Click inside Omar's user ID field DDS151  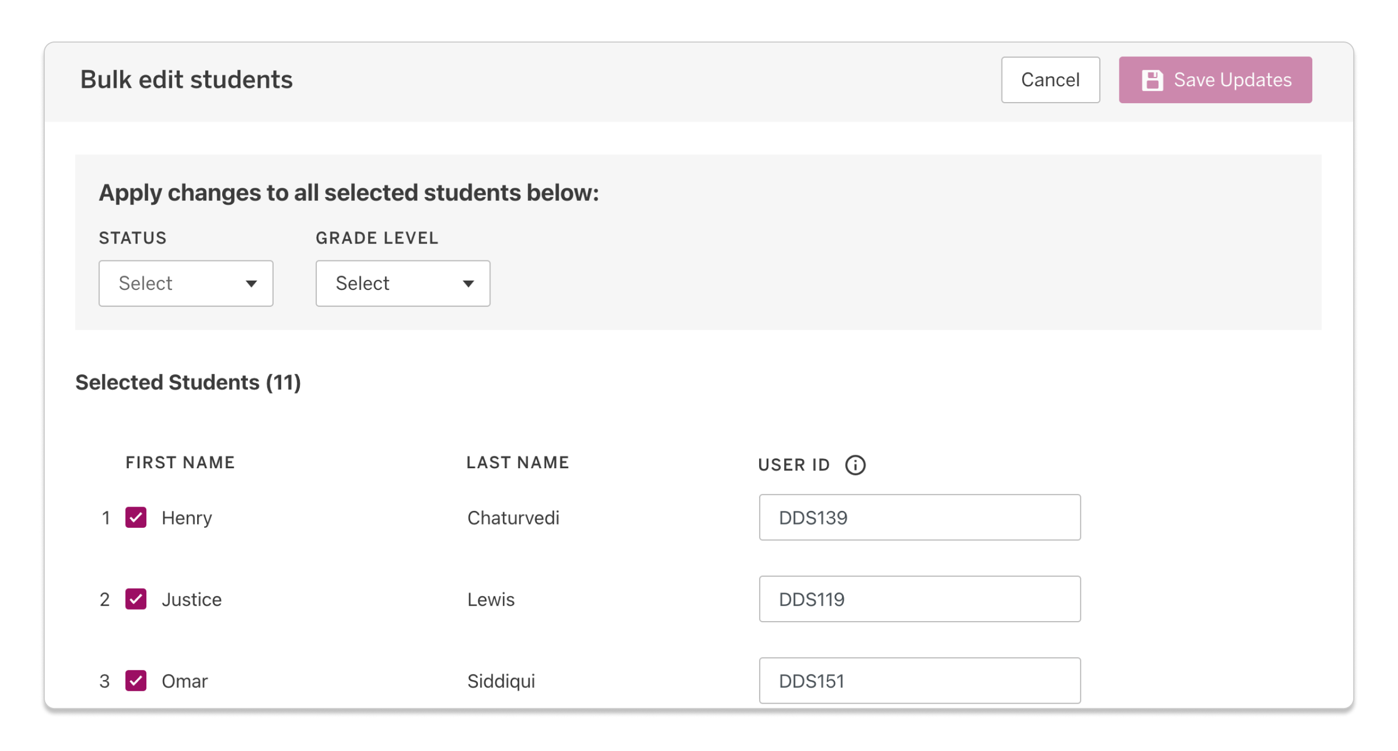[919, 681]
